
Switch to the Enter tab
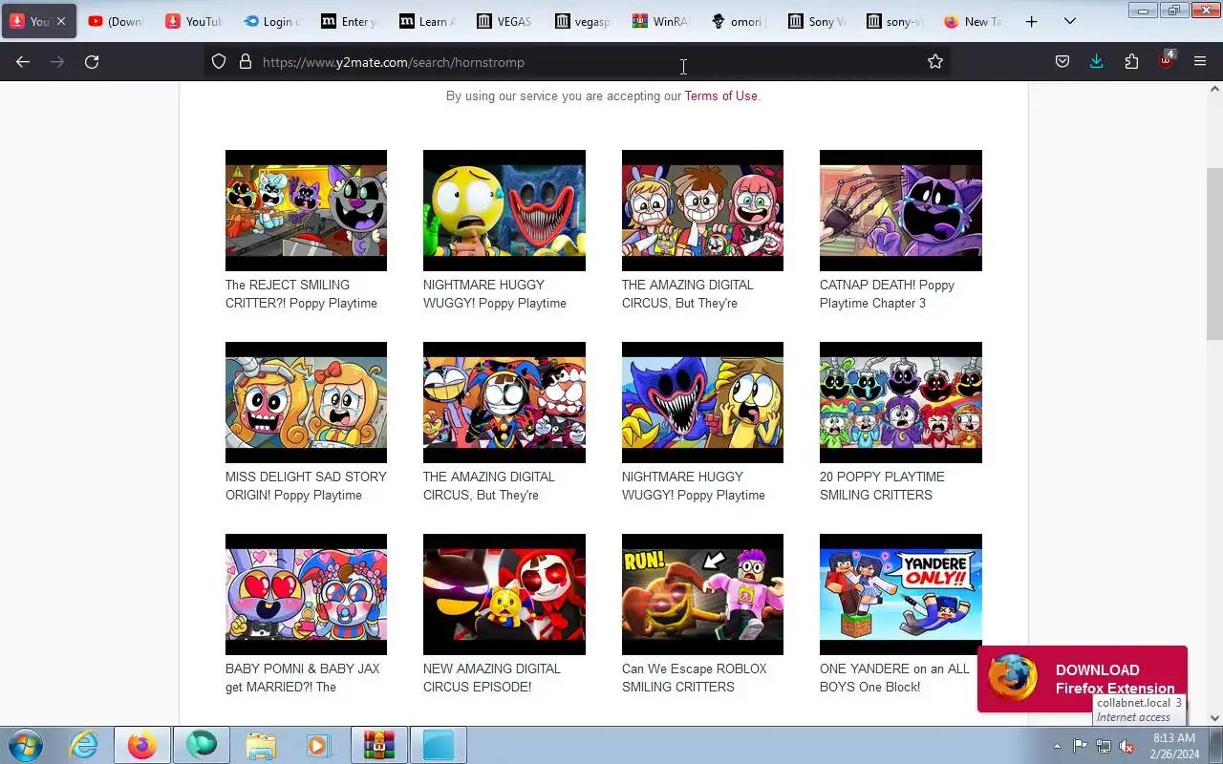(349, 21)
